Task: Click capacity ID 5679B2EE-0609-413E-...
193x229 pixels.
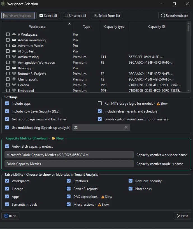Action: click(146, 57)
